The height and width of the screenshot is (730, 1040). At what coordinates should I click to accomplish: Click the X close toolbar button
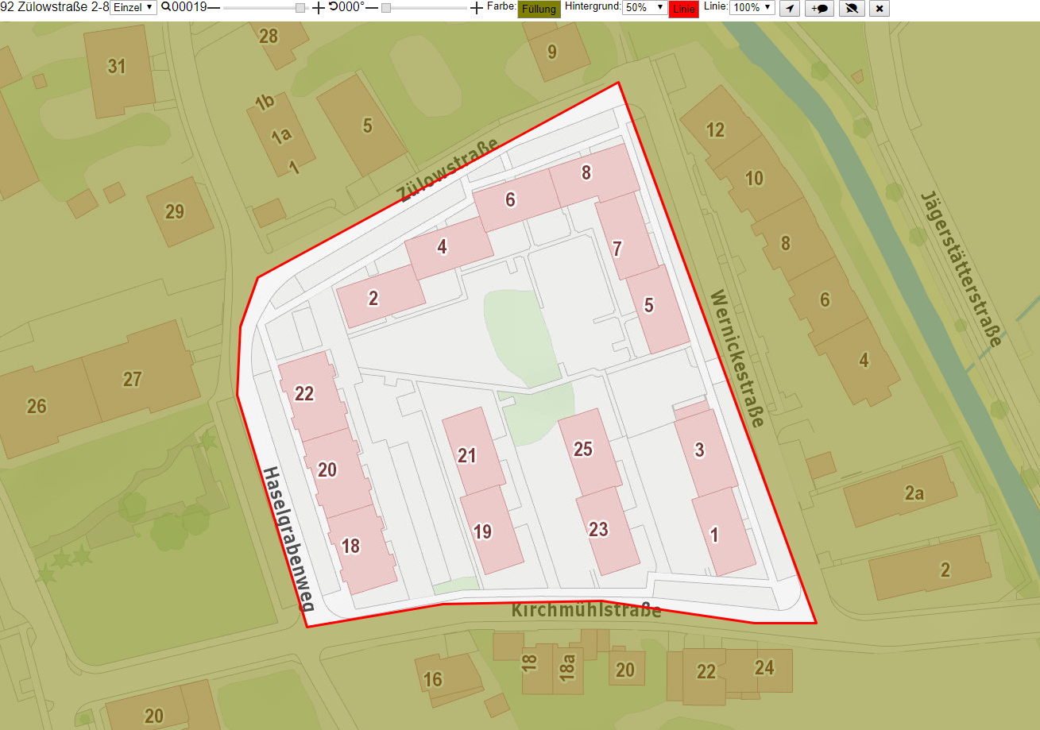(879, 9)
